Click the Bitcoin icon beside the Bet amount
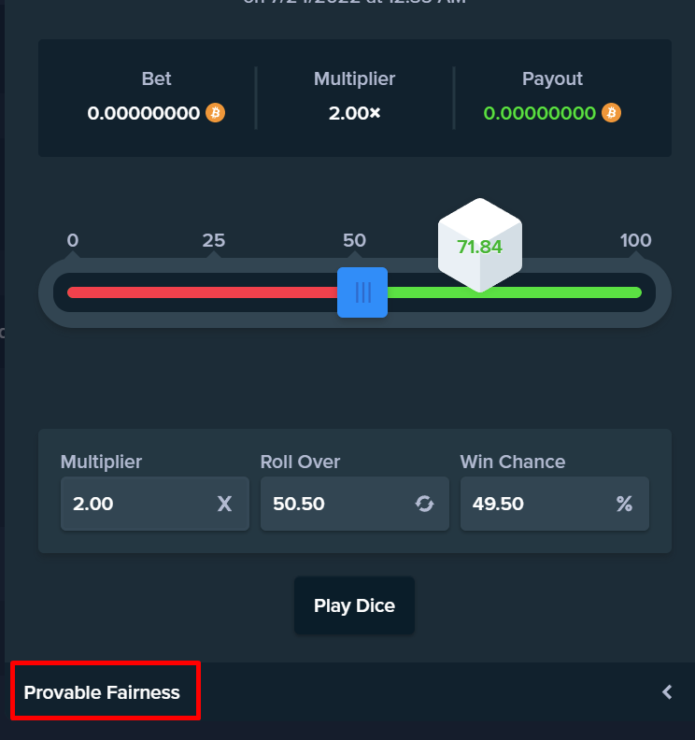This screenshot has width=695, height=740. click(216, 113)
